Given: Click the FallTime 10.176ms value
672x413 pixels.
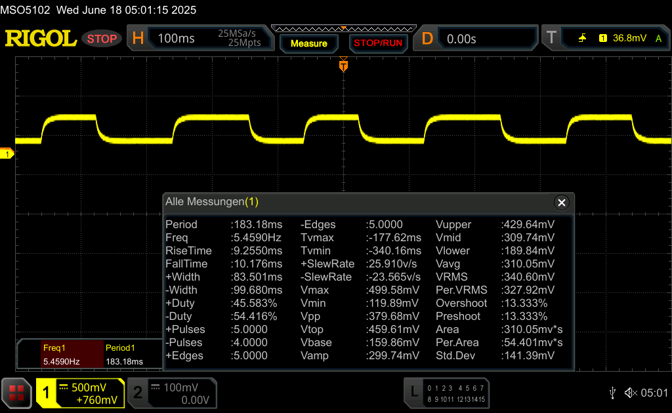Looking at the screenshot, I should pos(257,264).
